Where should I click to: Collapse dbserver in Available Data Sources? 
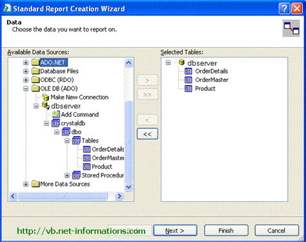[x=36, y=106]
